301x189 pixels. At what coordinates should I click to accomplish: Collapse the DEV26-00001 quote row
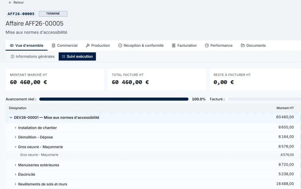11,117
